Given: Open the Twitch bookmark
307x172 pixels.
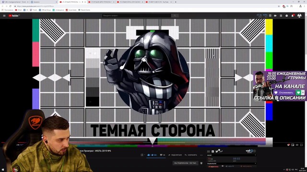Looking at the screenshot, I should click(x=34, y=10).
